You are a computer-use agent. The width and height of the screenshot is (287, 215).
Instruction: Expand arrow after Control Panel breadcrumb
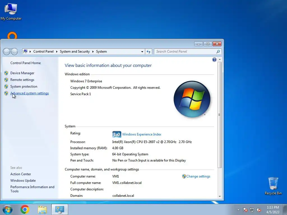[x=57, y=52]
